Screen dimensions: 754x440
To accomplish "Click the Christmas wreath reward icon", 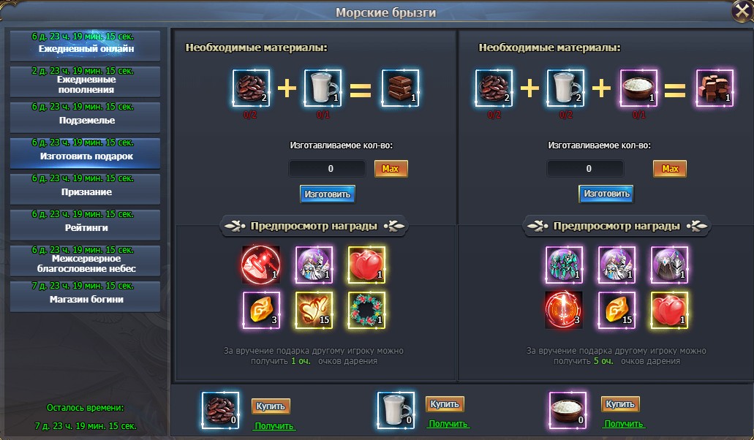I will (x=366, y=310).
